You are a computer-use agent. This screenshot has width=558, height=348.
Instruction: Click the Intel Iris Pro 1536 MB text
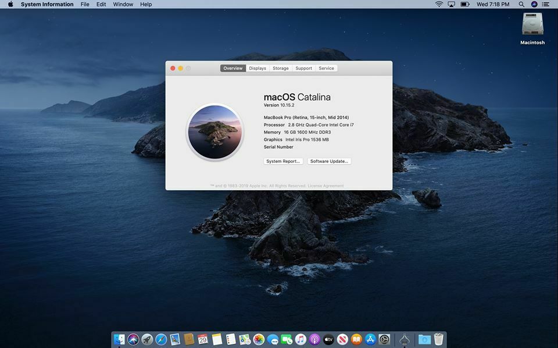tap(307, 140)
